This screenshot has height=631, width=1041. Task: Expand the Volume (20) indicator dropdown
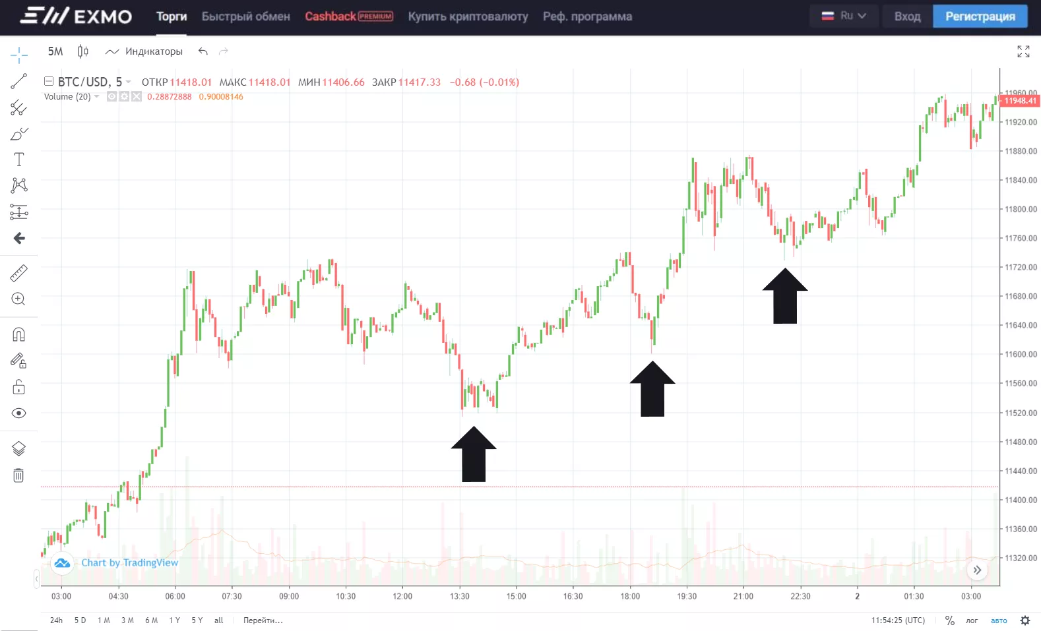[97, 97]
